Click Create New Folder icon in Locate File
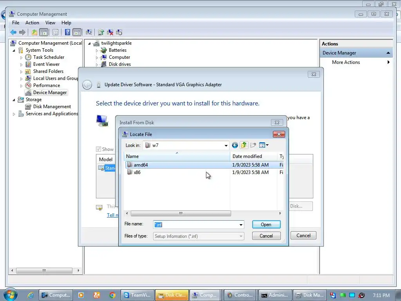401x301 pixels. (253, 145)
